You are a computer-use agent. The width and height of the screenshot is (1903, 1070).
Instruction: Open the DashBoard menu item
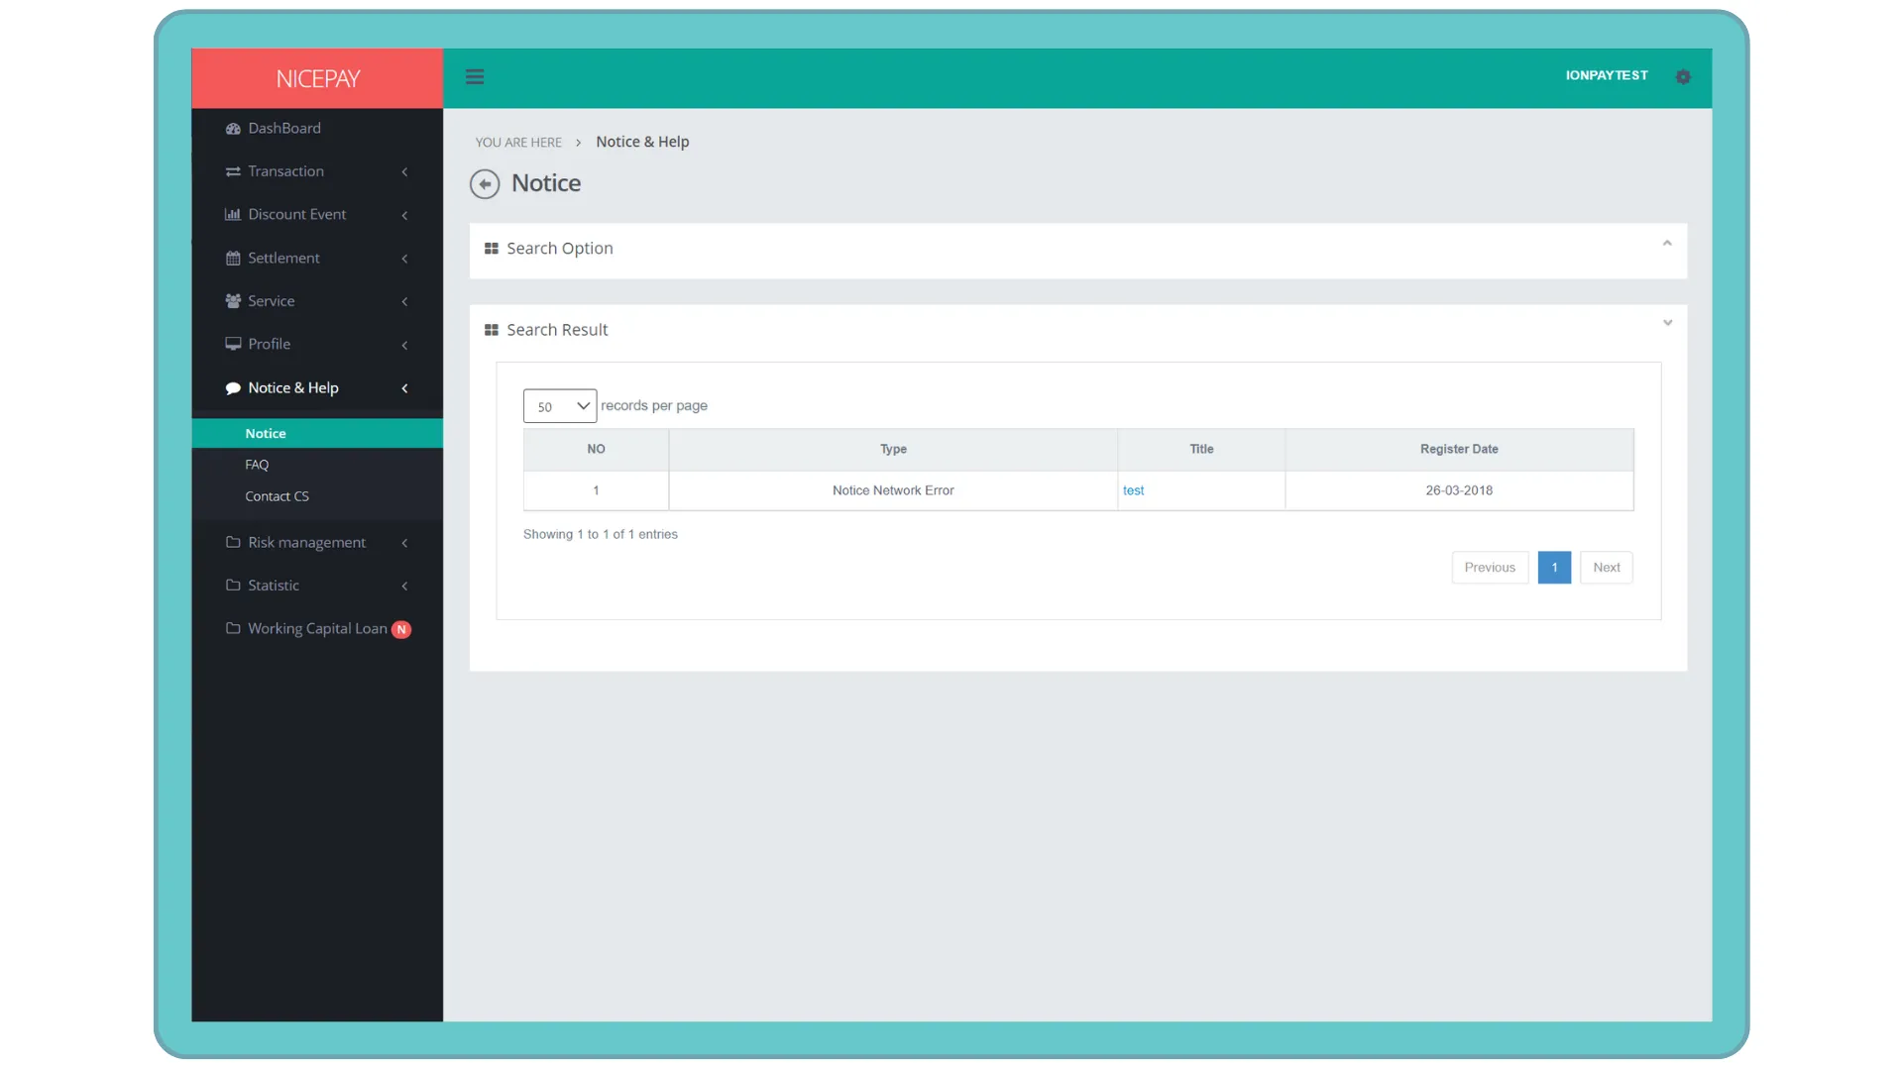point(317,129)
